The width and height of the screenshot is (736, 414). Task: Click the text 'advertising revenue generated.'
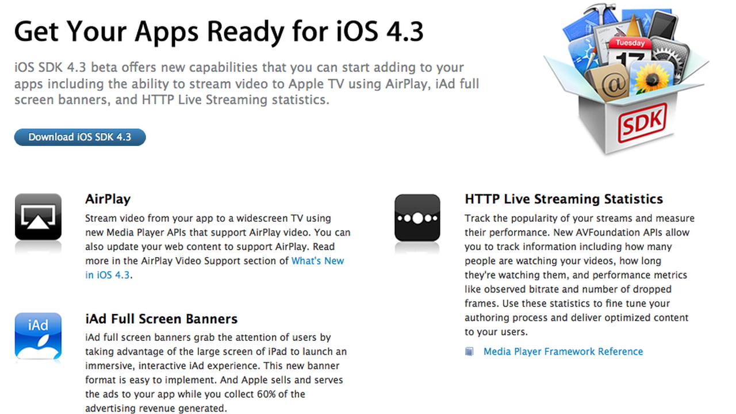pyautogui.click(x=156, y=408)
